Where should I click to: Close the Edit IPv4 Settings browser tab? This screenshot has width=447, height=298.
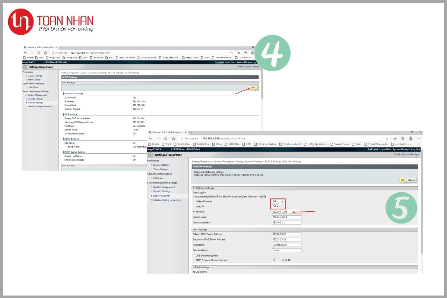pyautogui.click(x=186, y=132)
